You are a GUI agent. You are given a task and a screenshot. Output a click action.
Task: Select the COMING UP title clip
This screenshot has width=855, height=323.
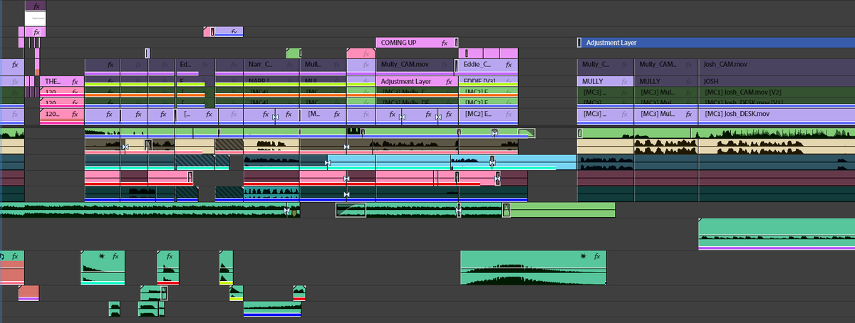tap(417, 43)
